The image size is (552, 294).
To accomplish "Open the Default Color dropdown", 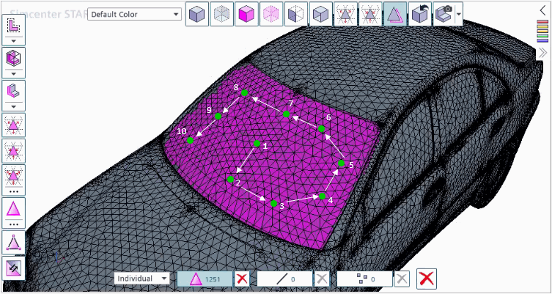I will pos(134,14).
